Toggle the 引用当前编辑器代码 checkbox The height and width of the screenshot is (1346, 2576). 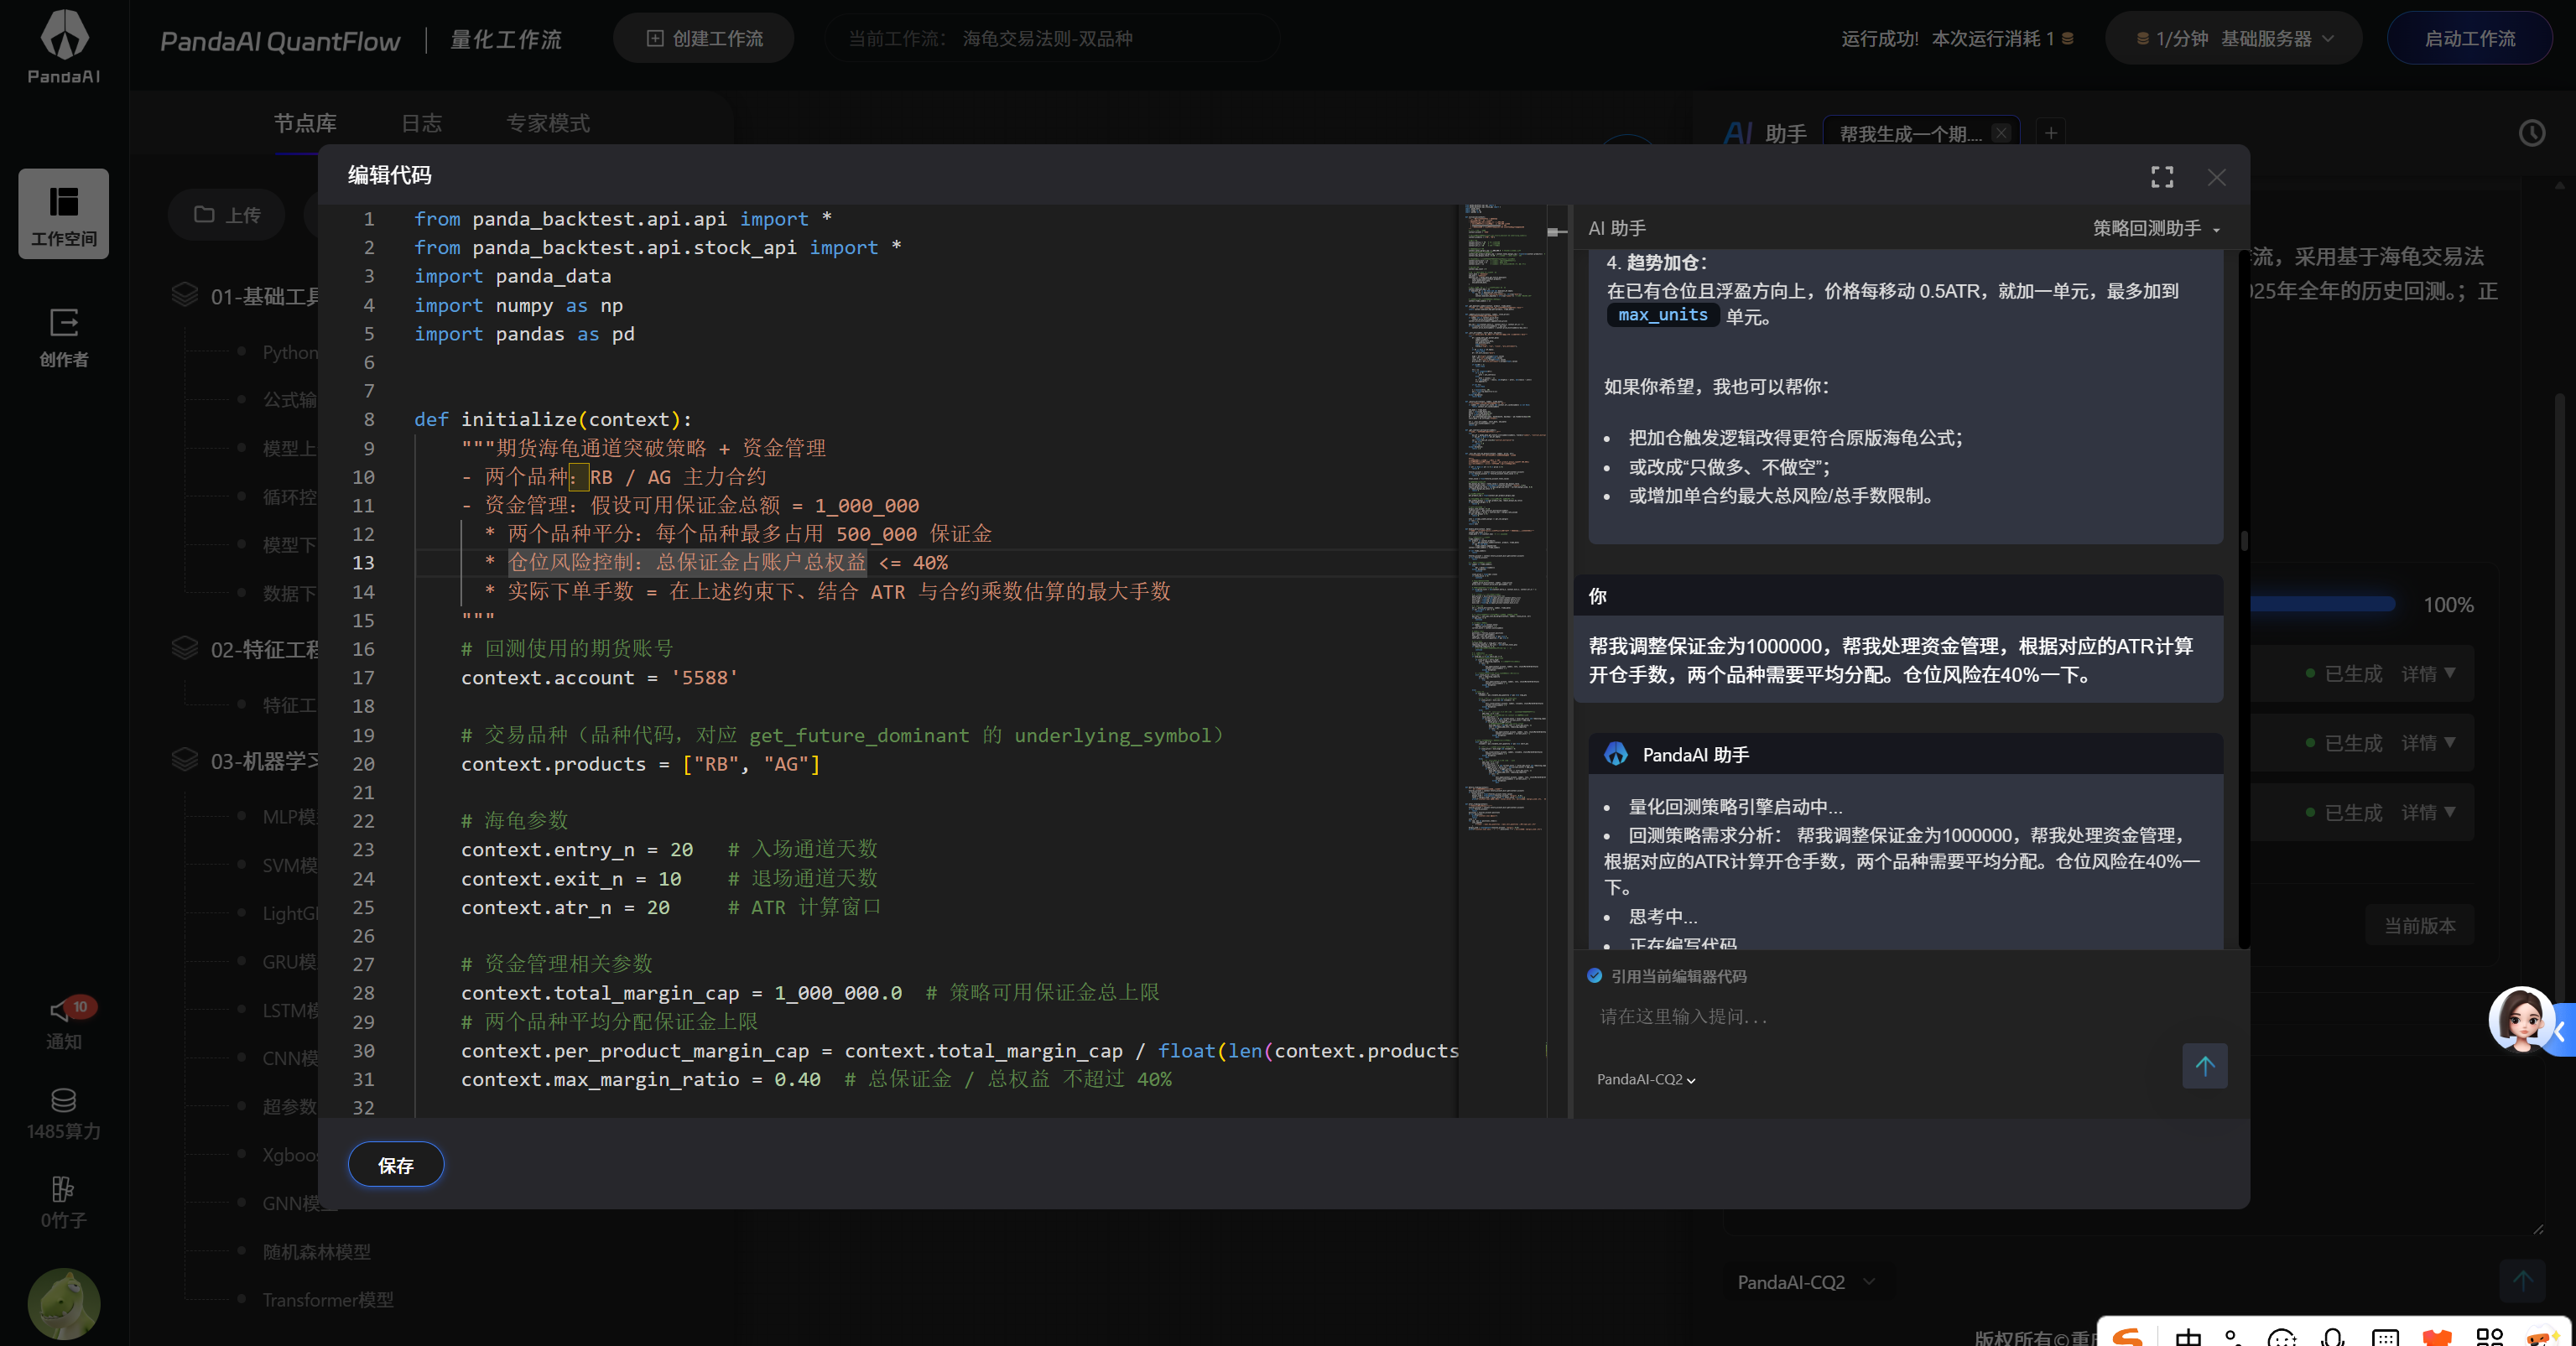[1594, 976]
